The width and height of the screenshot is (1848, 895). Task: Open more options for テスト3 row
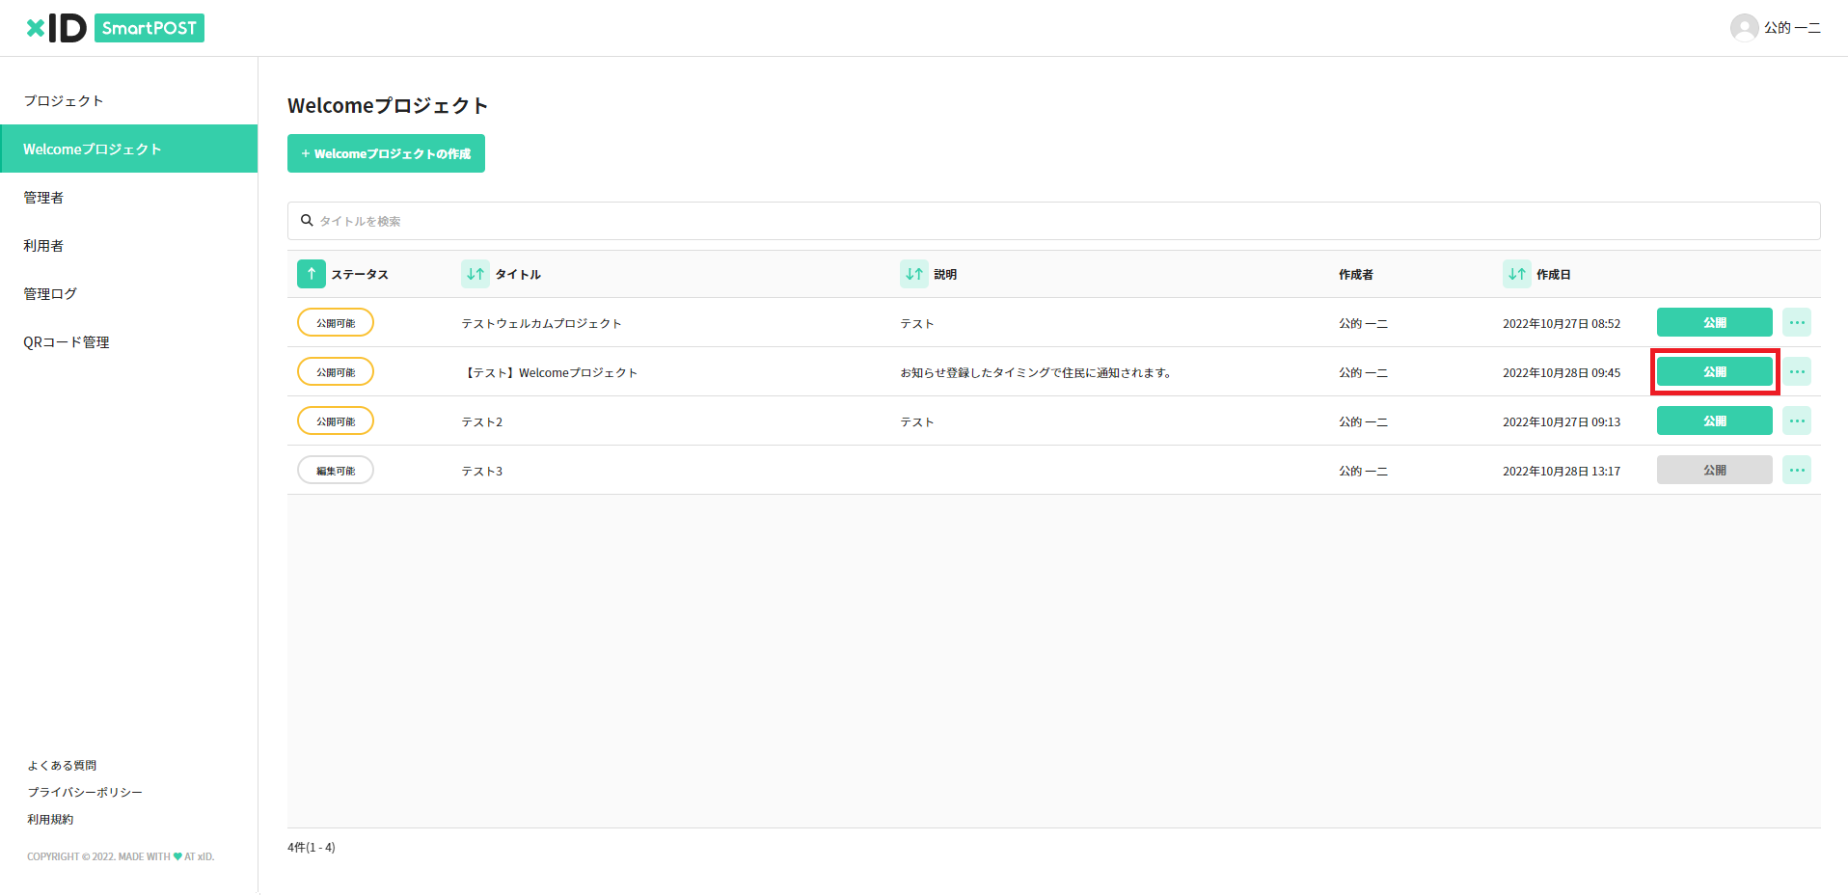click(1797, 470)
